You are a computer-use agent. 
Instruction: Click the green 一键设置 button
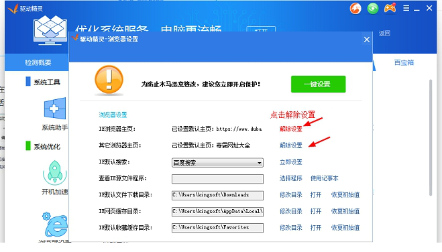click(318, 84)
